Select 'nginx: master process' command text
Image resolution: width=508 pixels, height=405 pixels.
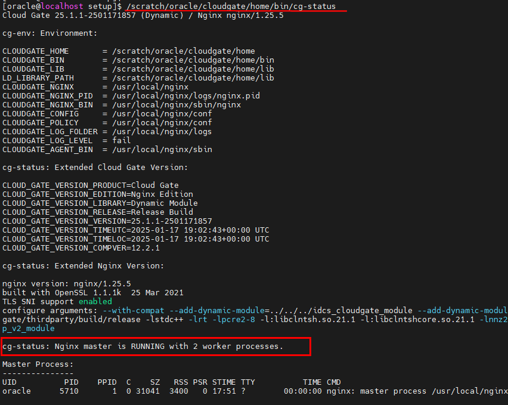click(376, 391)
